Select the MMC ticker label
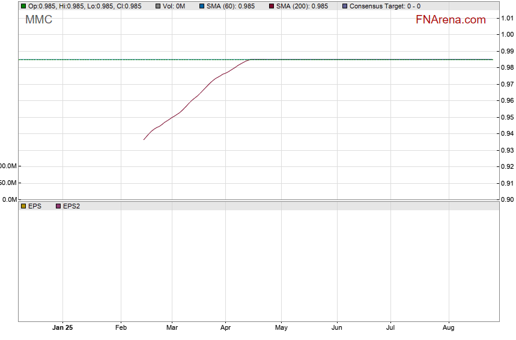Screen dimensions: 516x340 (38, 20)
